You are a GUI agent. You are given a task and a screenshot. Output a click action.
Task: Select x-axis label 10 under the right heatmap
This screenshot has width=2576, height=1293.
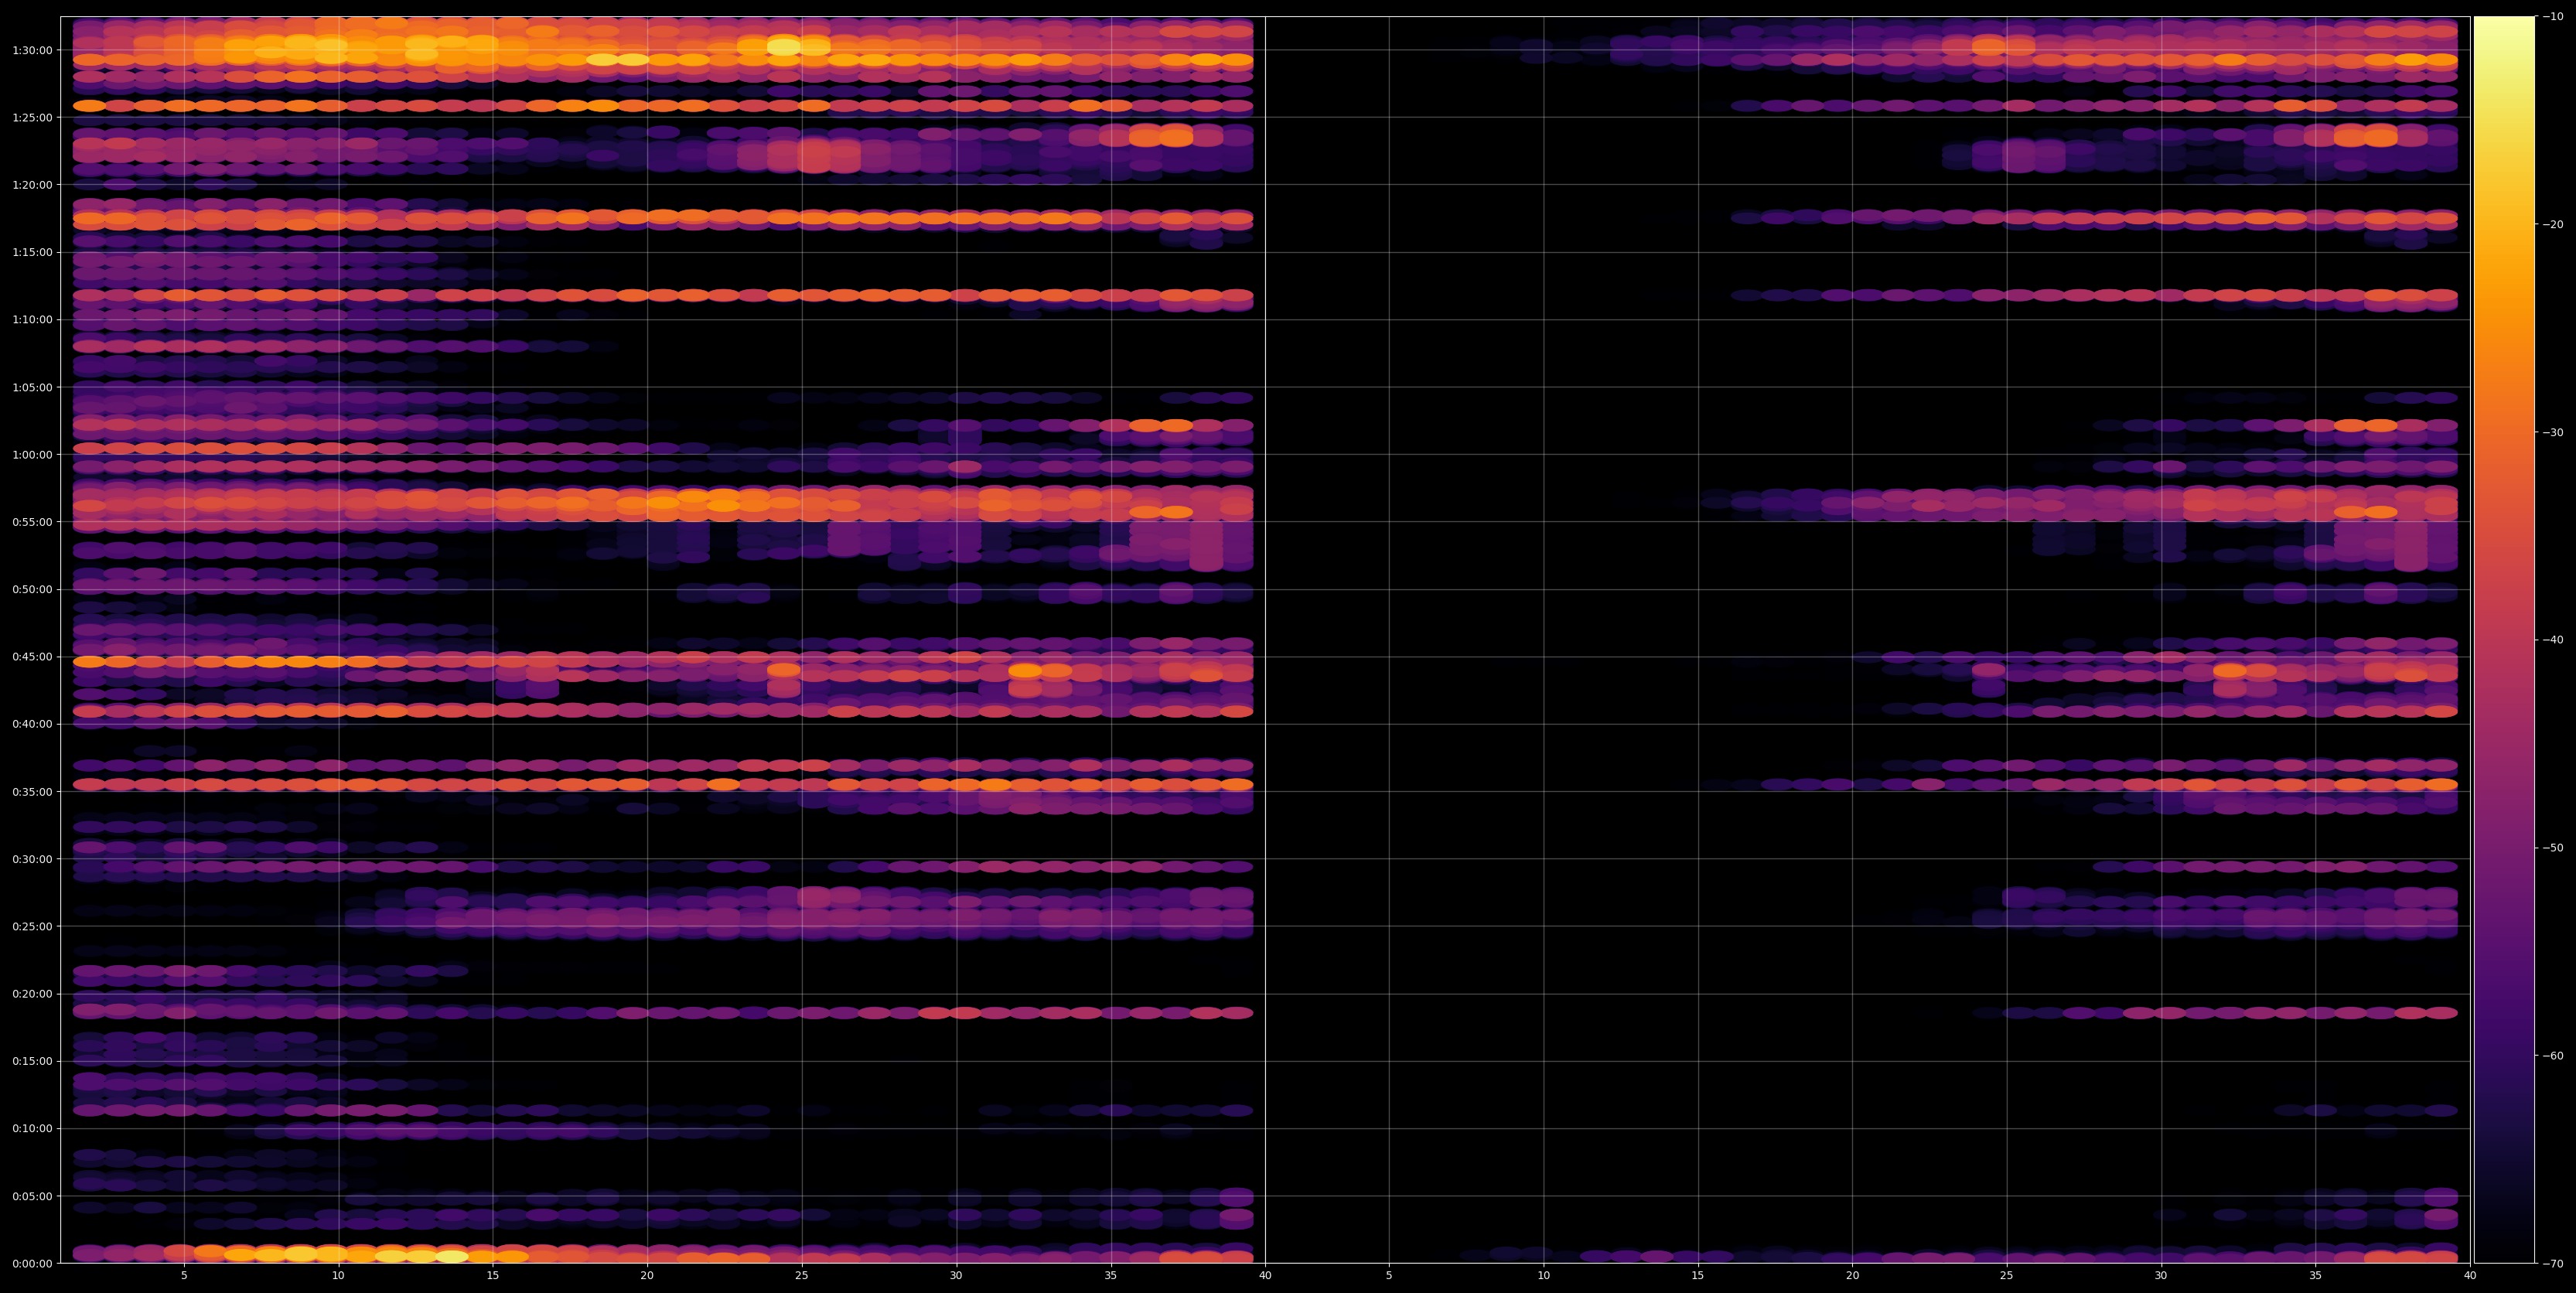(1544, 1276)
